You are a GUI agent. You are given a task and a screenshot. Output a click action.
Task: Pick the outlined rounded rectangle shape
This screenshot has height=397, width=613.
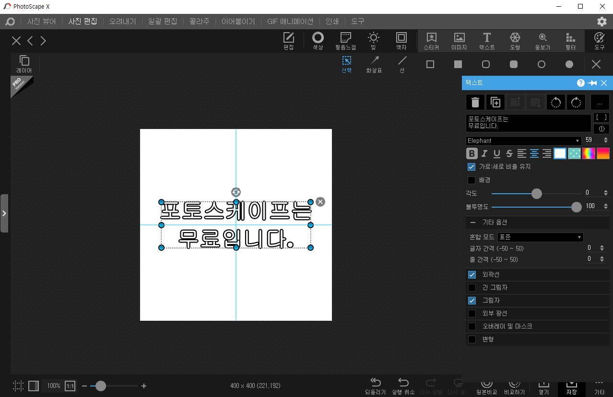click(x=486, y=64)
